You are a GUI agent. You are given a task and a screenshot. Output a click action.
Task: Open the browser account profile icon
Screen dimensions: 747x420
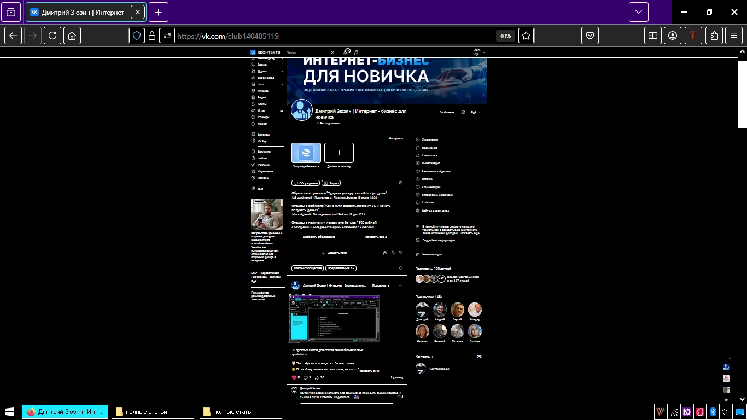click(673, 36)
